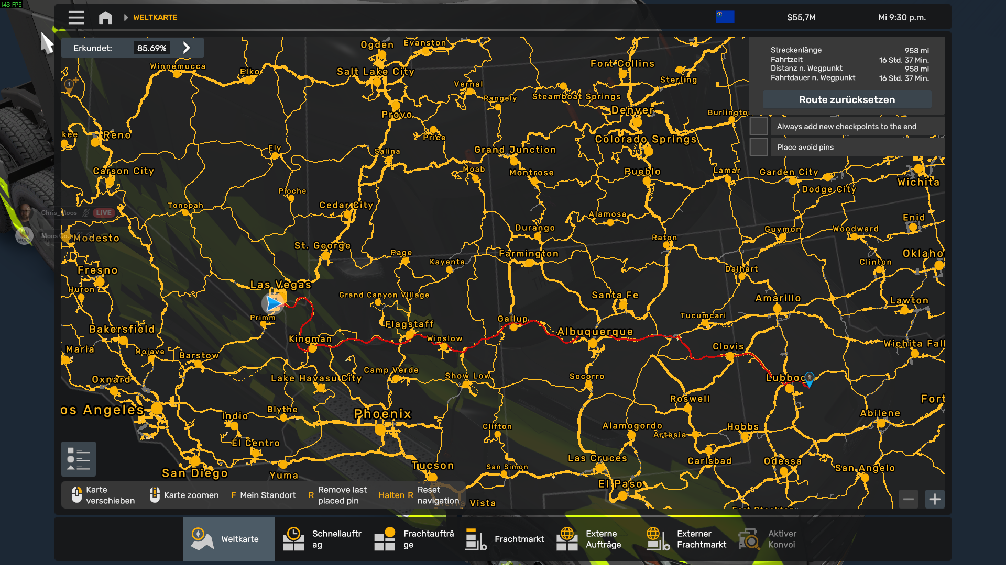Open the hamburger main menu

(76, 17)
